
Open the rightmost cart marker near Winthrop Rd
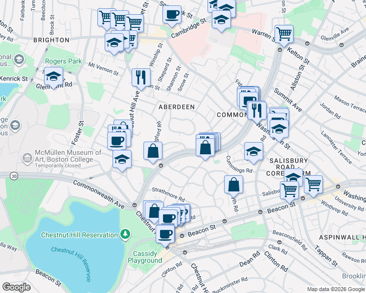point(314,186)
